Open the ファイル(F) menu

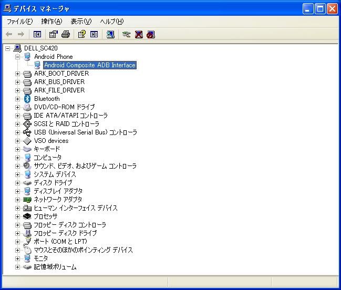(x=19, y=22)
